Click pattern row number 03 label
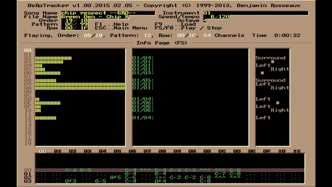The height and width of the screenshot is (187, 332). (x=28, y=181)
